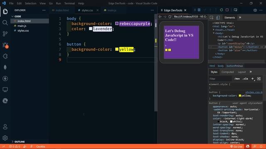Click the lavender color swatch in editor

(x=91, y=29)
